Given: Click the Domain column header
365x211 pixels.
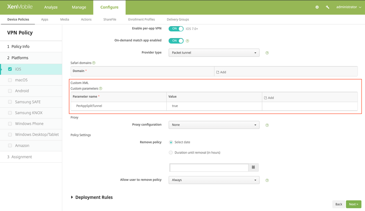Looking at the screenshot, I should [x=142, y=71].
